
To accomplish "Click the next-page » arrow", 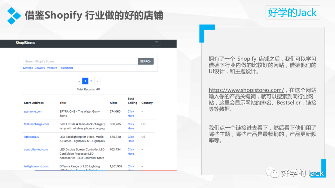I will [x=97, y=81].
